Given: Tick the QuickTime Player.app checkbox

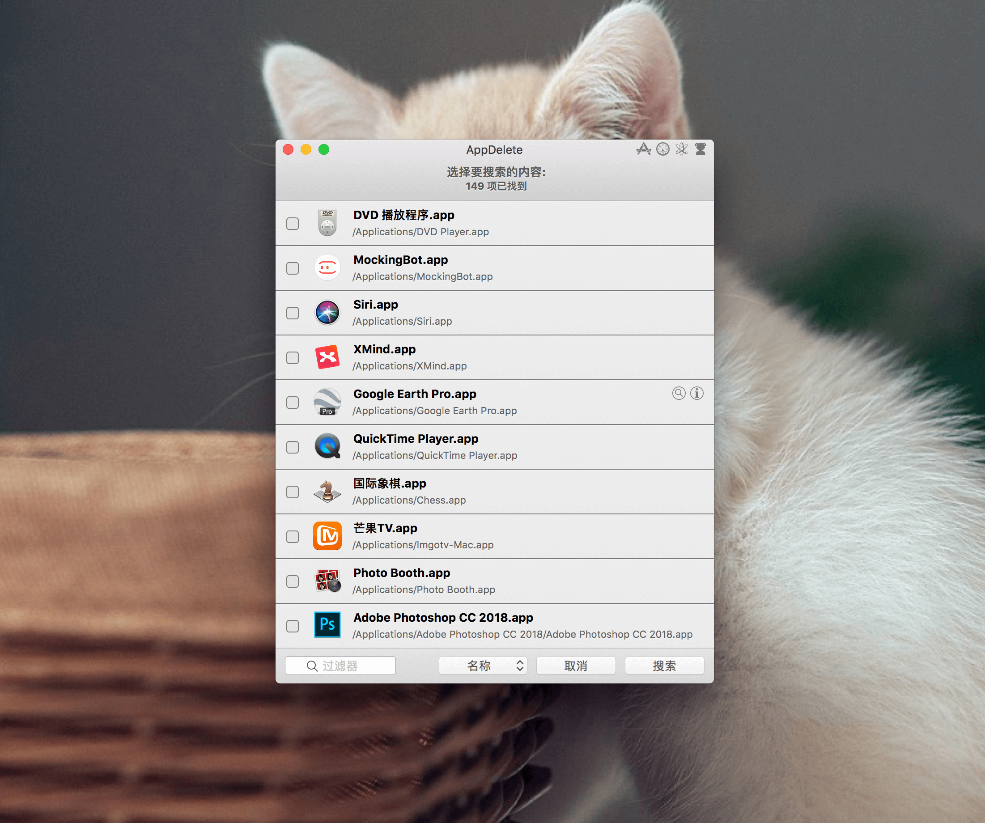Looking at the screenshot, I should 293,447.
